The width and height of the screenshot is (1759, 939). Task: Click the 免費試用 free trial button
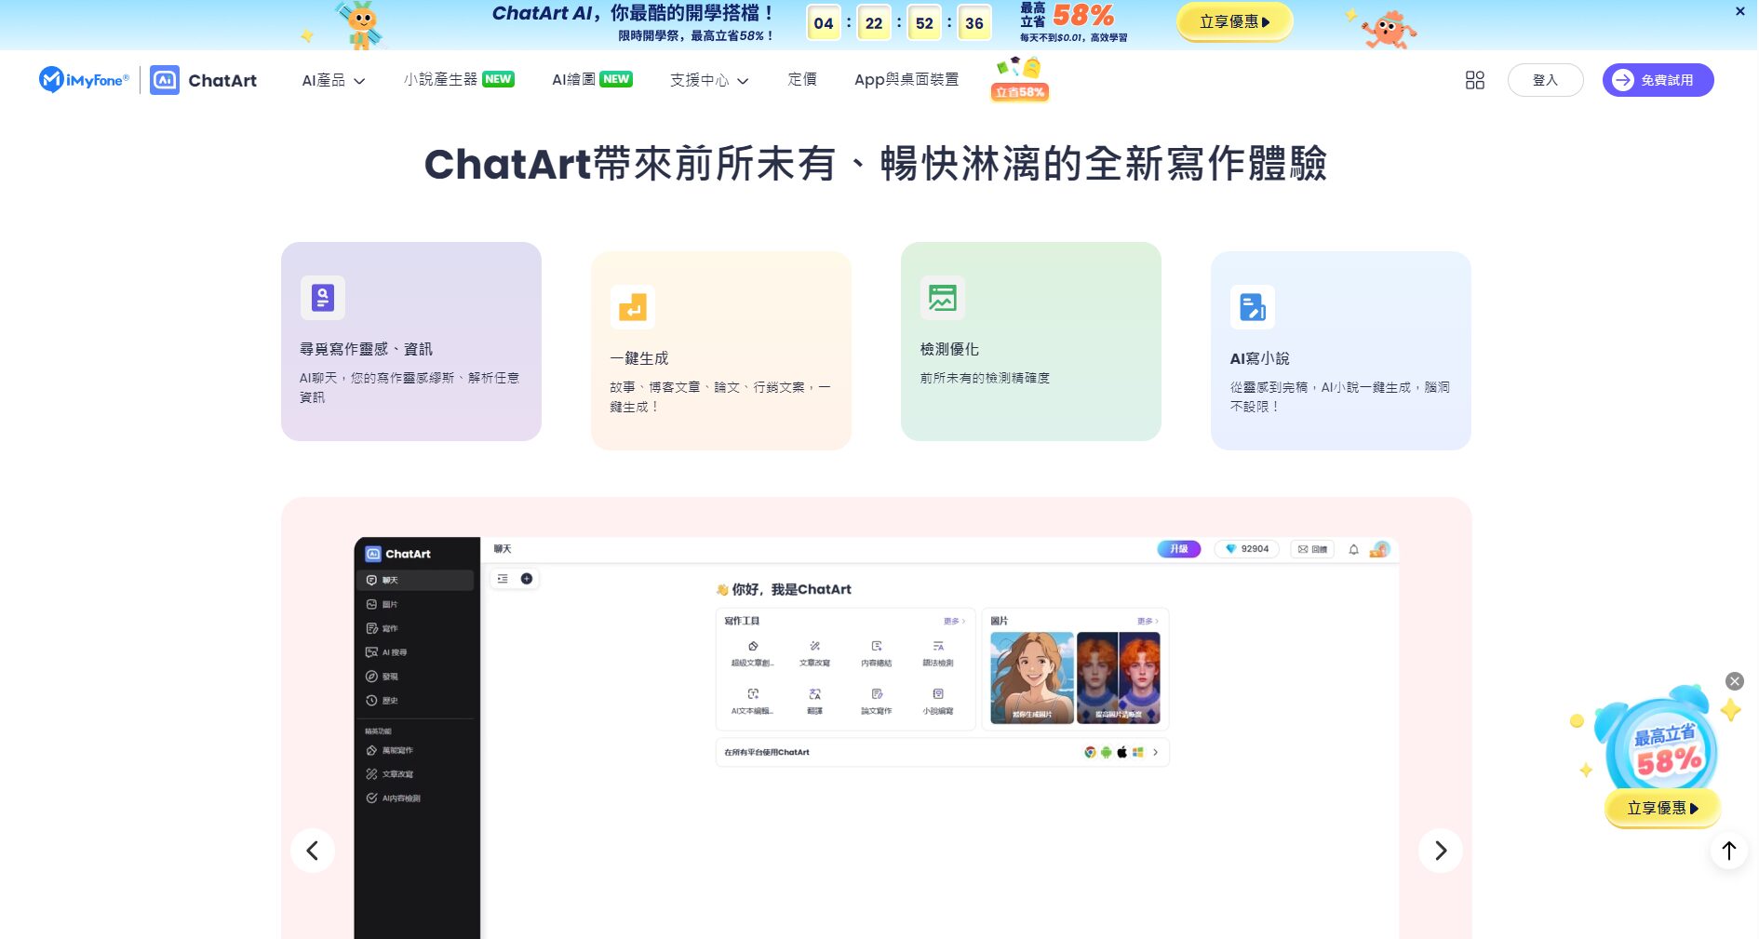coord(1658,80)
